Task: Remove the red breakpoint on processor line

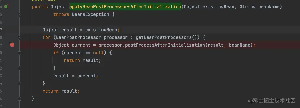Action: [12, 45]
